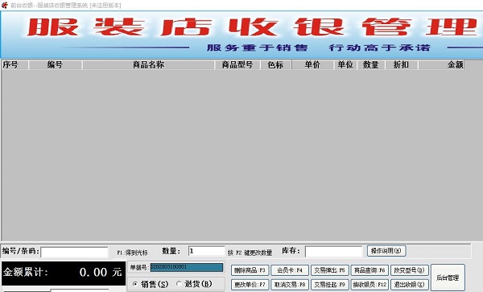Click the 编号 column header
The image size is (483, 292).
coord(55,65)
